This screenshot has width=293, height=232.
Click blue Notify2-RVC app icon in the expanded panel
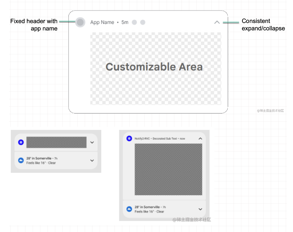coord(129,139)
